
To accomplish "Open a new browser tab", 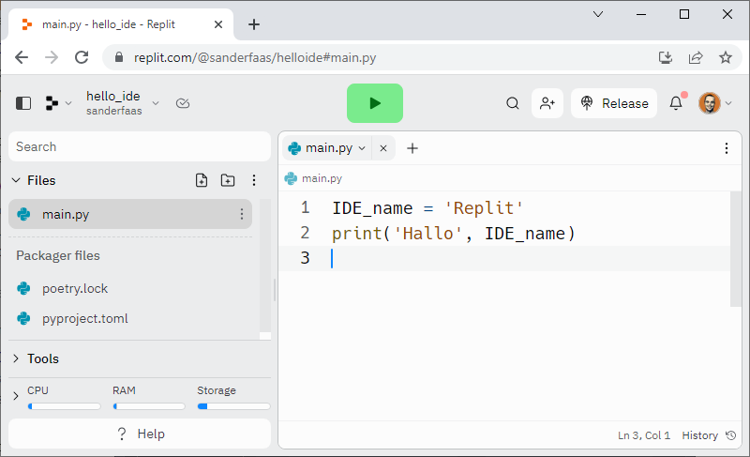I will (254, 24).
